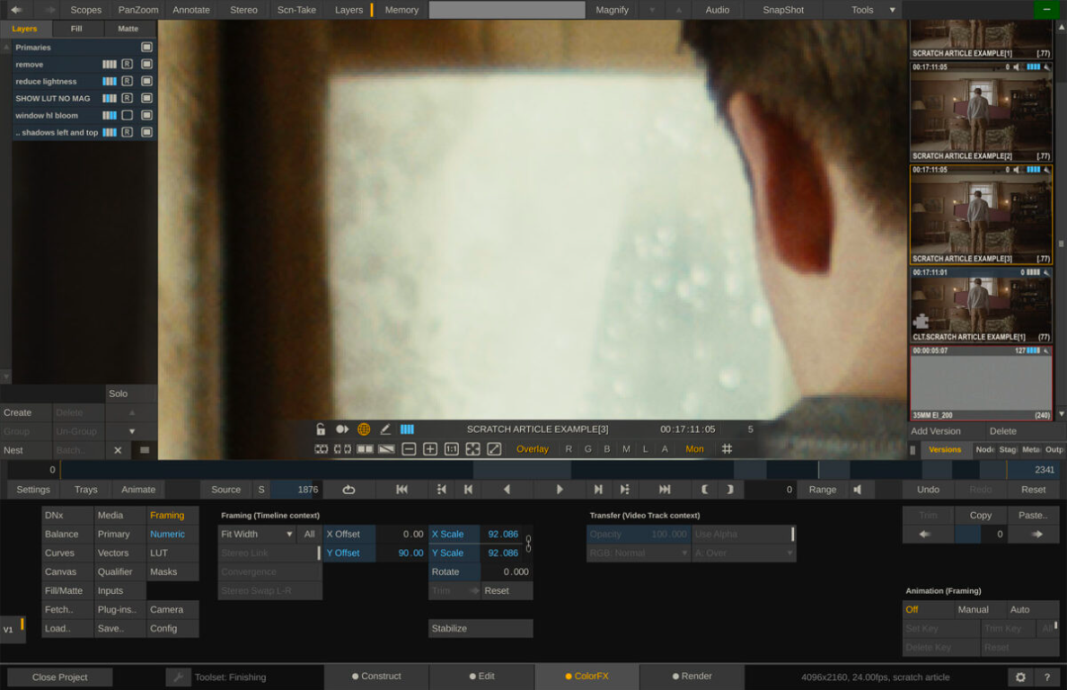The height and width of the screenshot is (690, 1067).
Task: Switch to the Matte tab
Action: [x=128, y=29]
